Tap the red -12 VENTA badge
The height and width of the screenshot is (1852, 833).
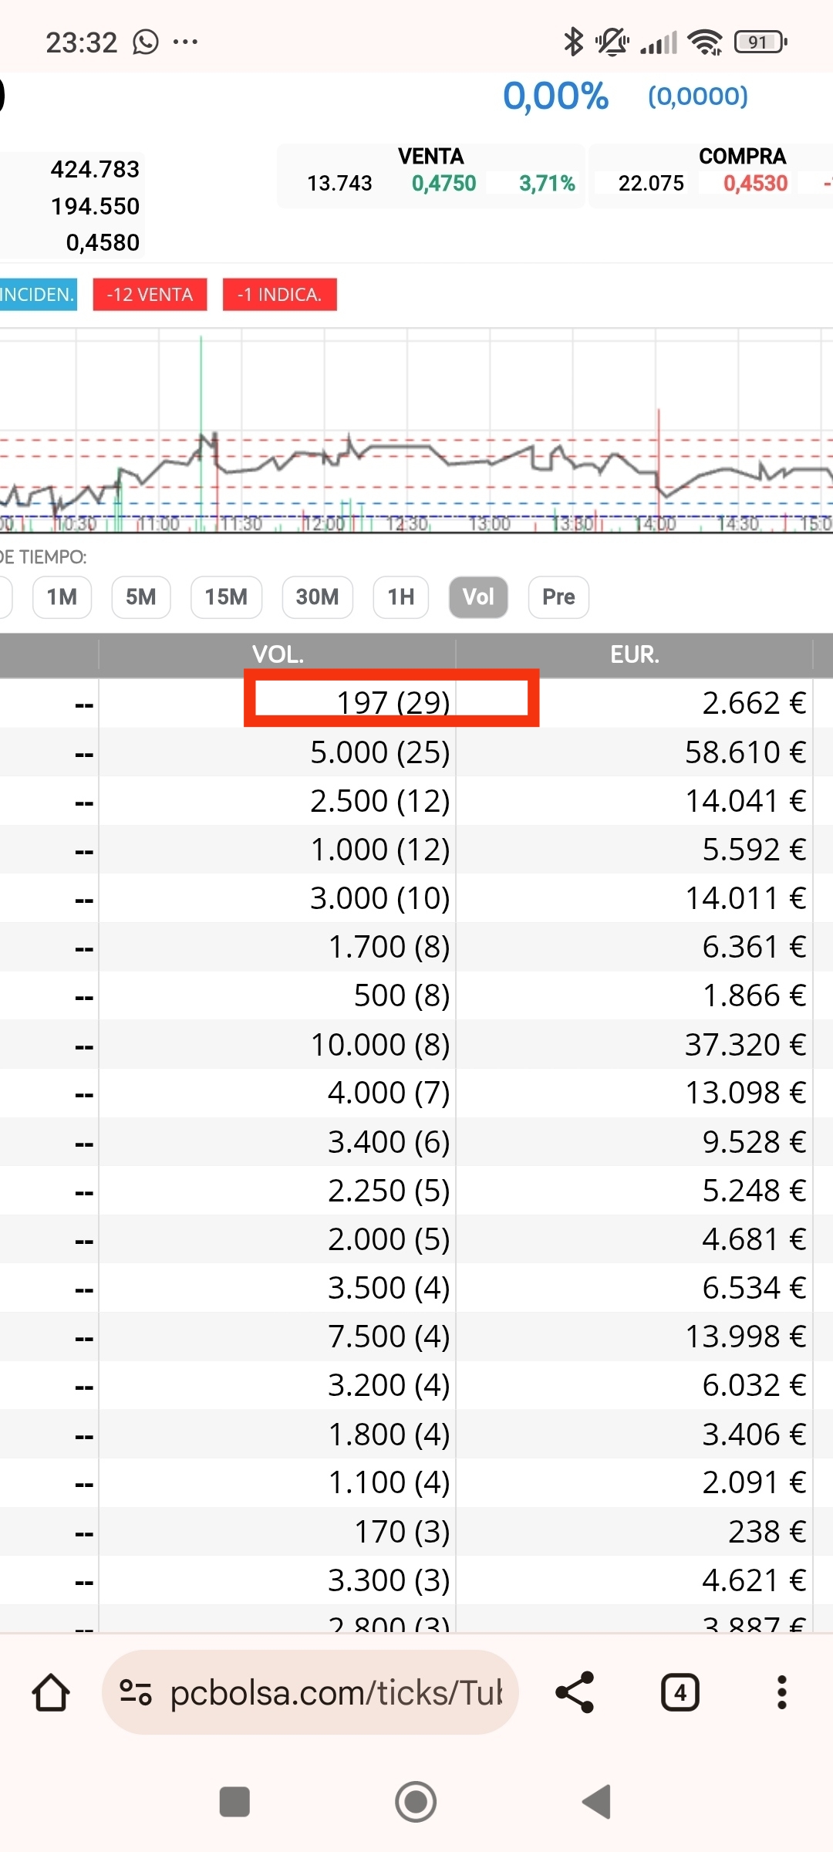click(x=150, y=295)
